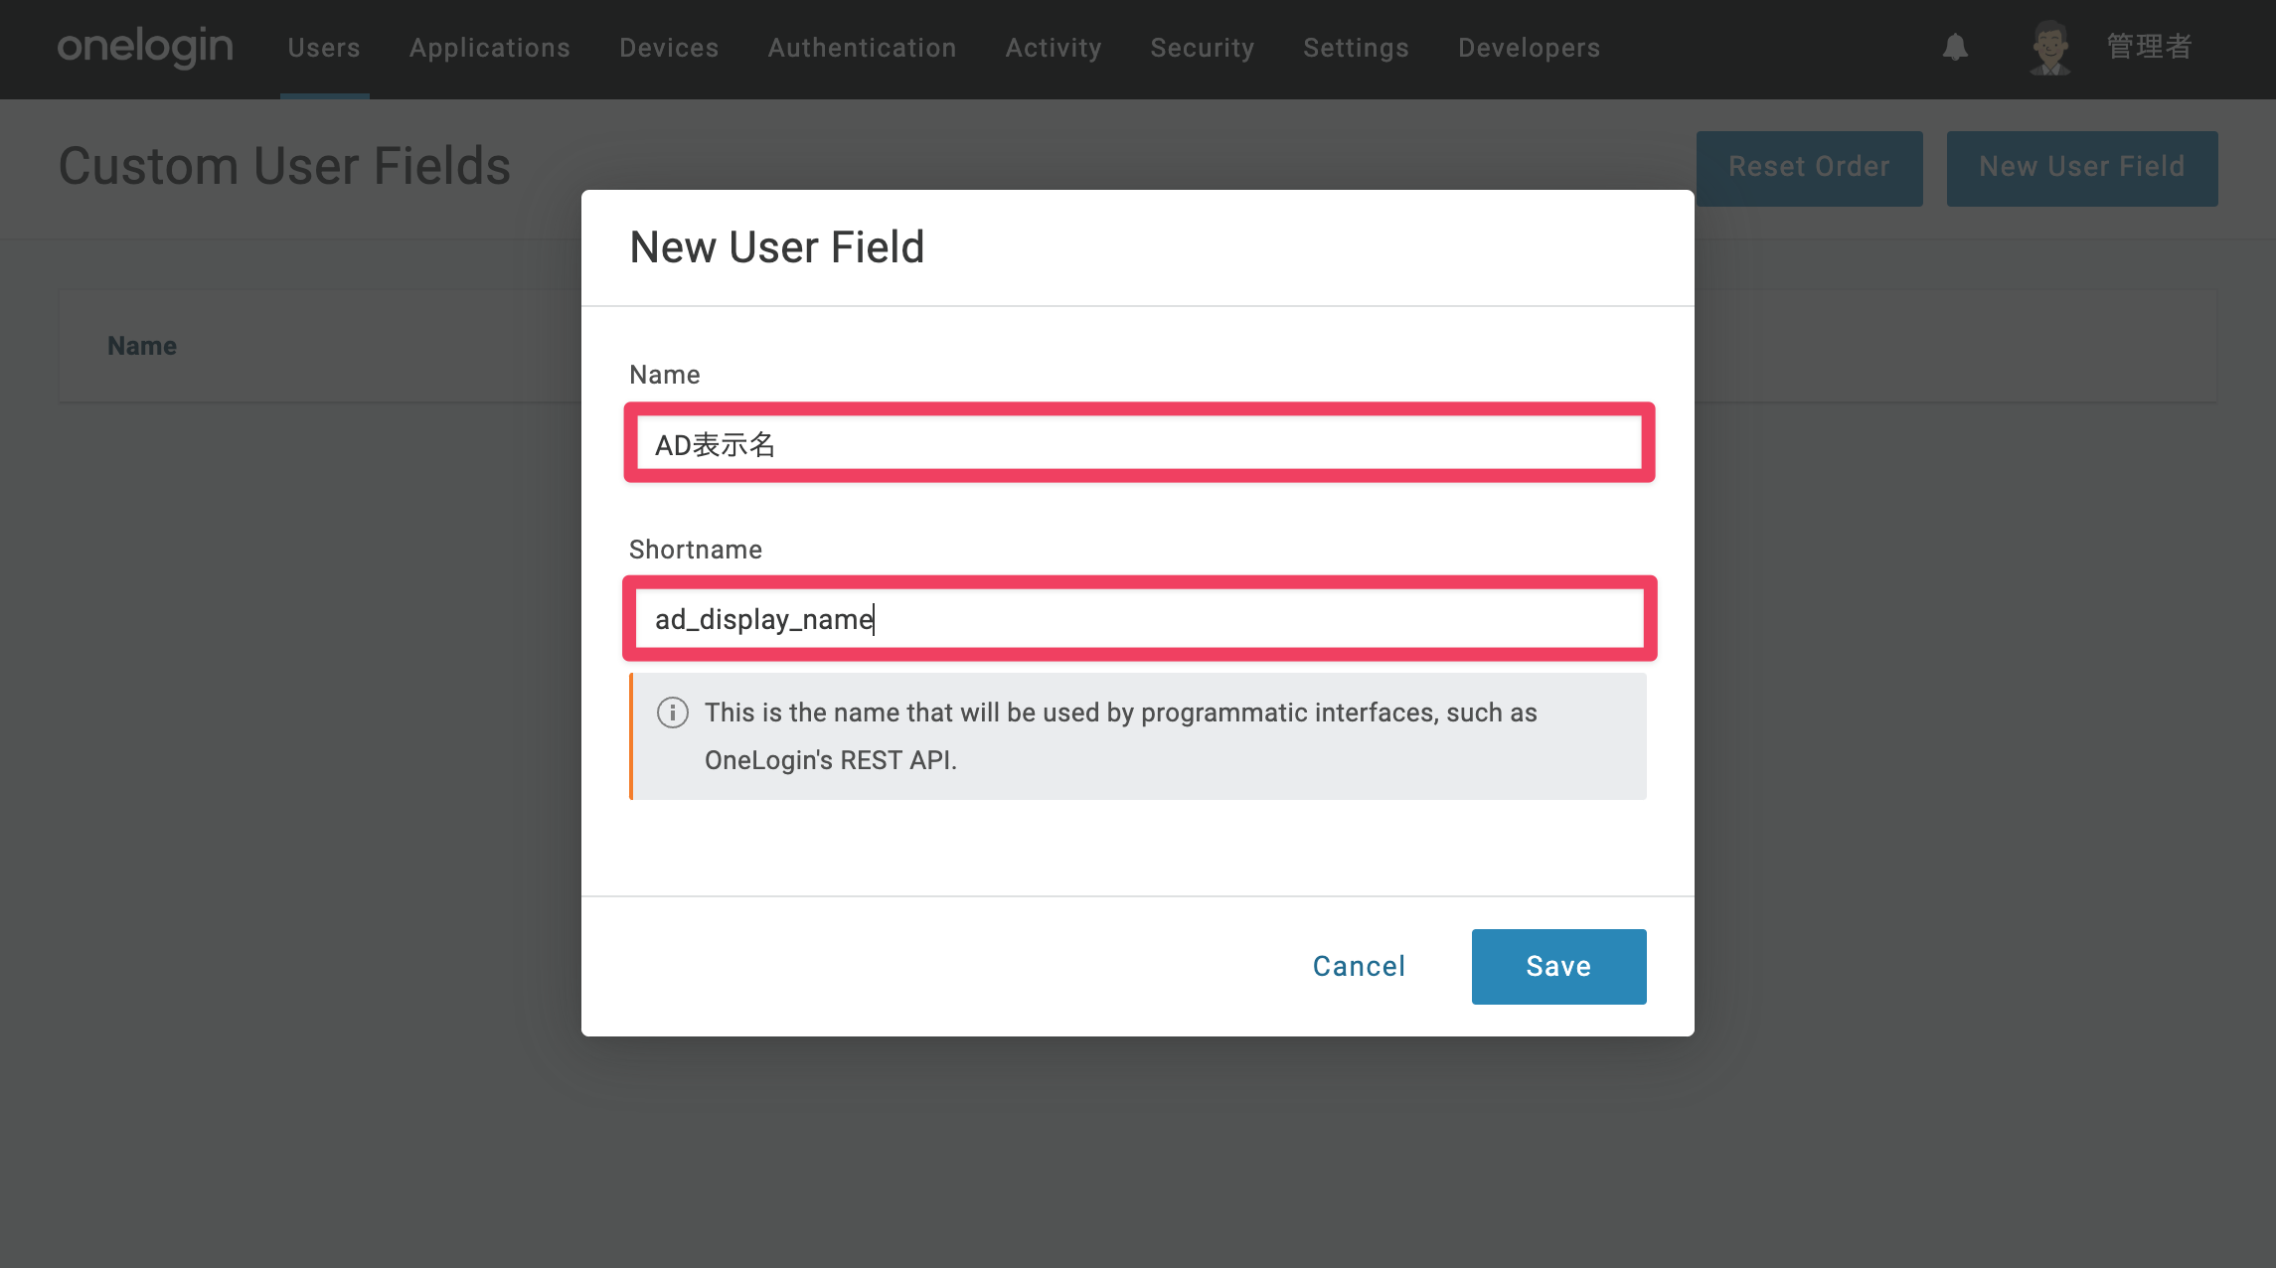Click the administrator avatar picture

[x=2049, y=48]
